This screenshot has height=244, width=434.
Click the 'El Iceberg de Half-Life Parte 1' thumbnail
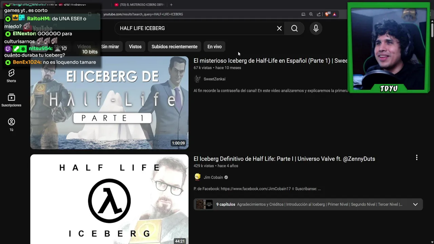pos(109,103)
